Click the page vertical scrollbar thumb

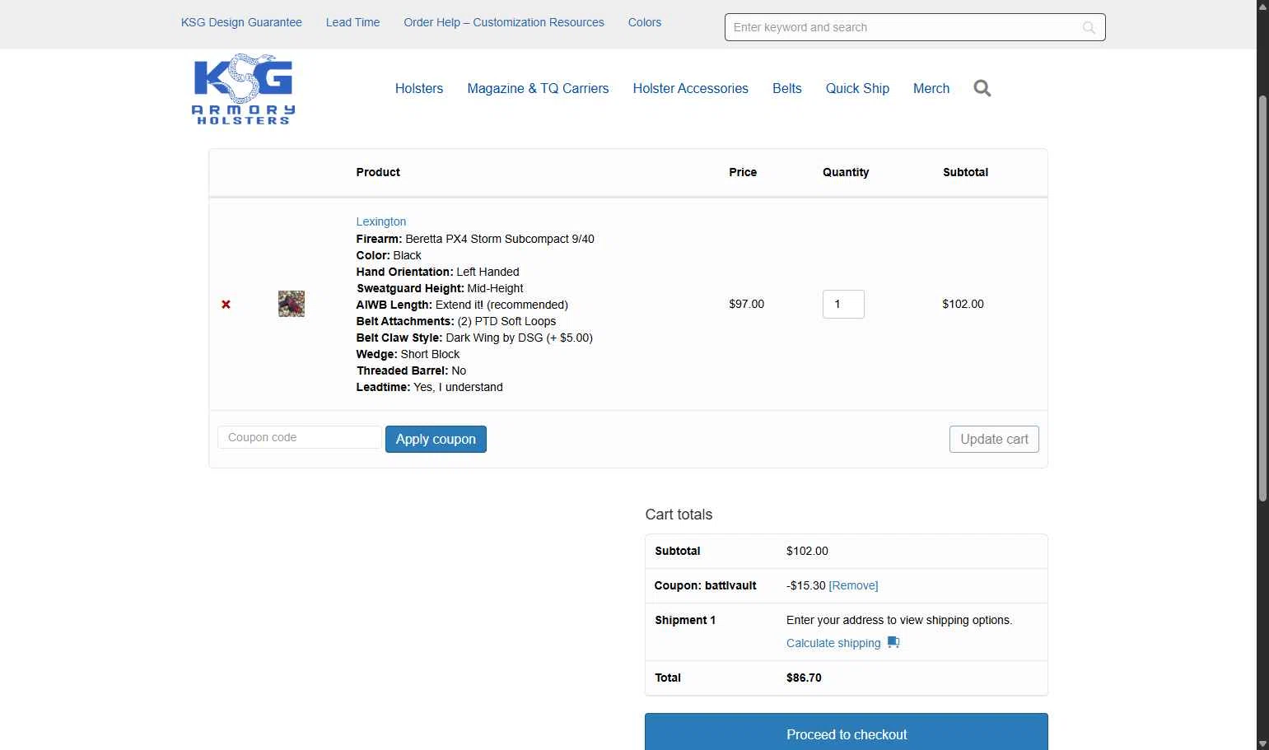click(x=1262, y=298)
